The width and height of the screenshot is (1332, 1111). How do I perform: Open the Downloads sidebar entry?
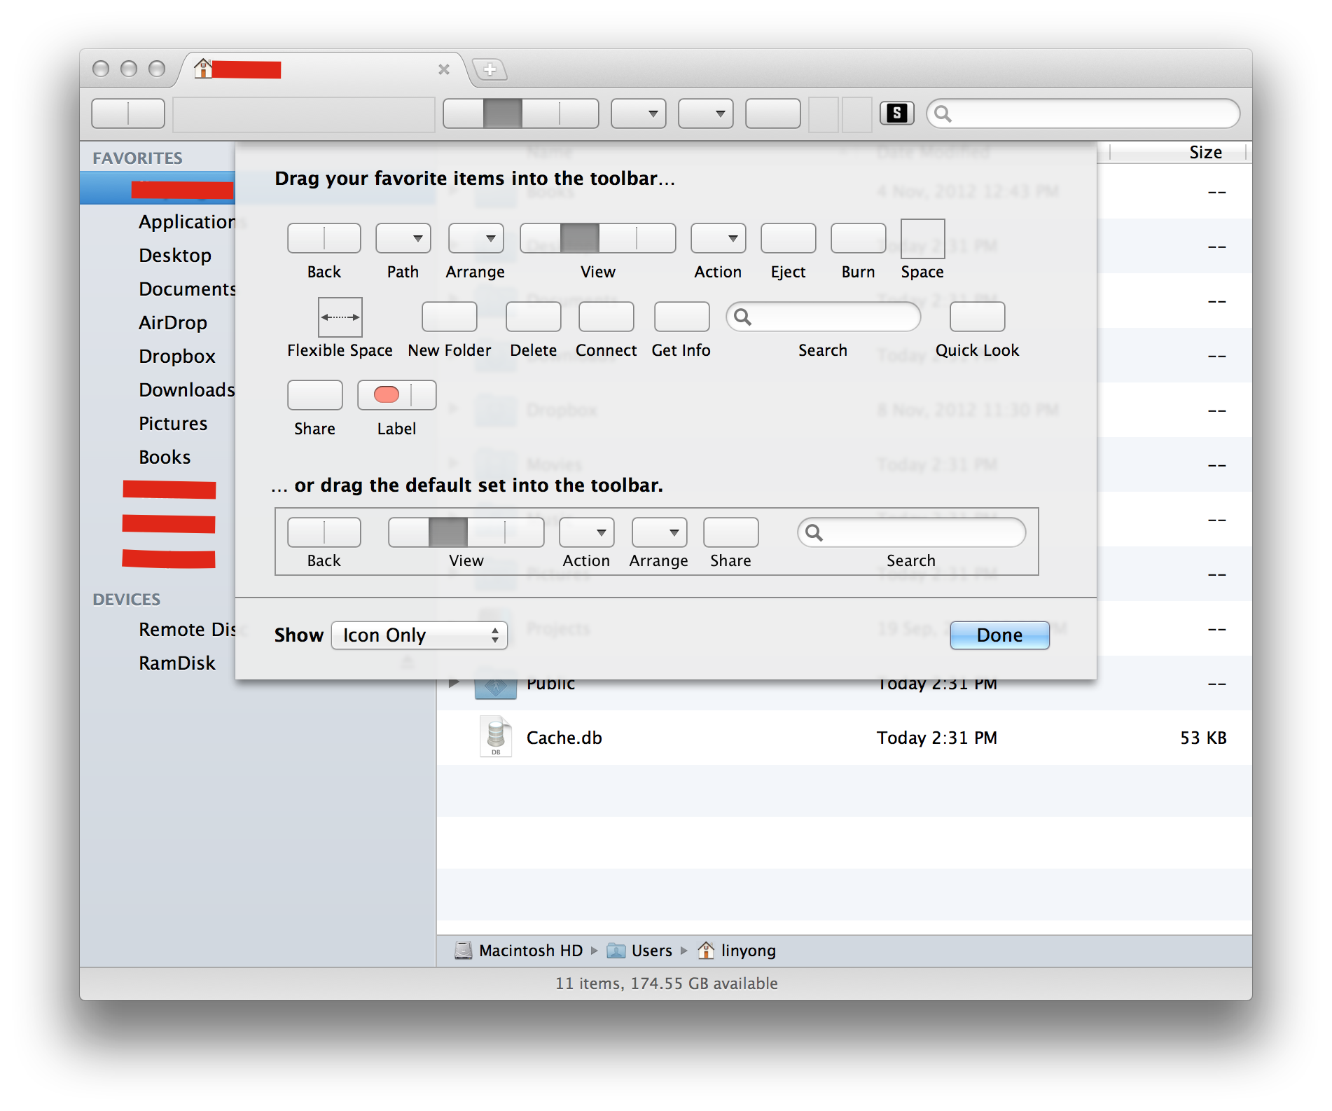(186, 389)
